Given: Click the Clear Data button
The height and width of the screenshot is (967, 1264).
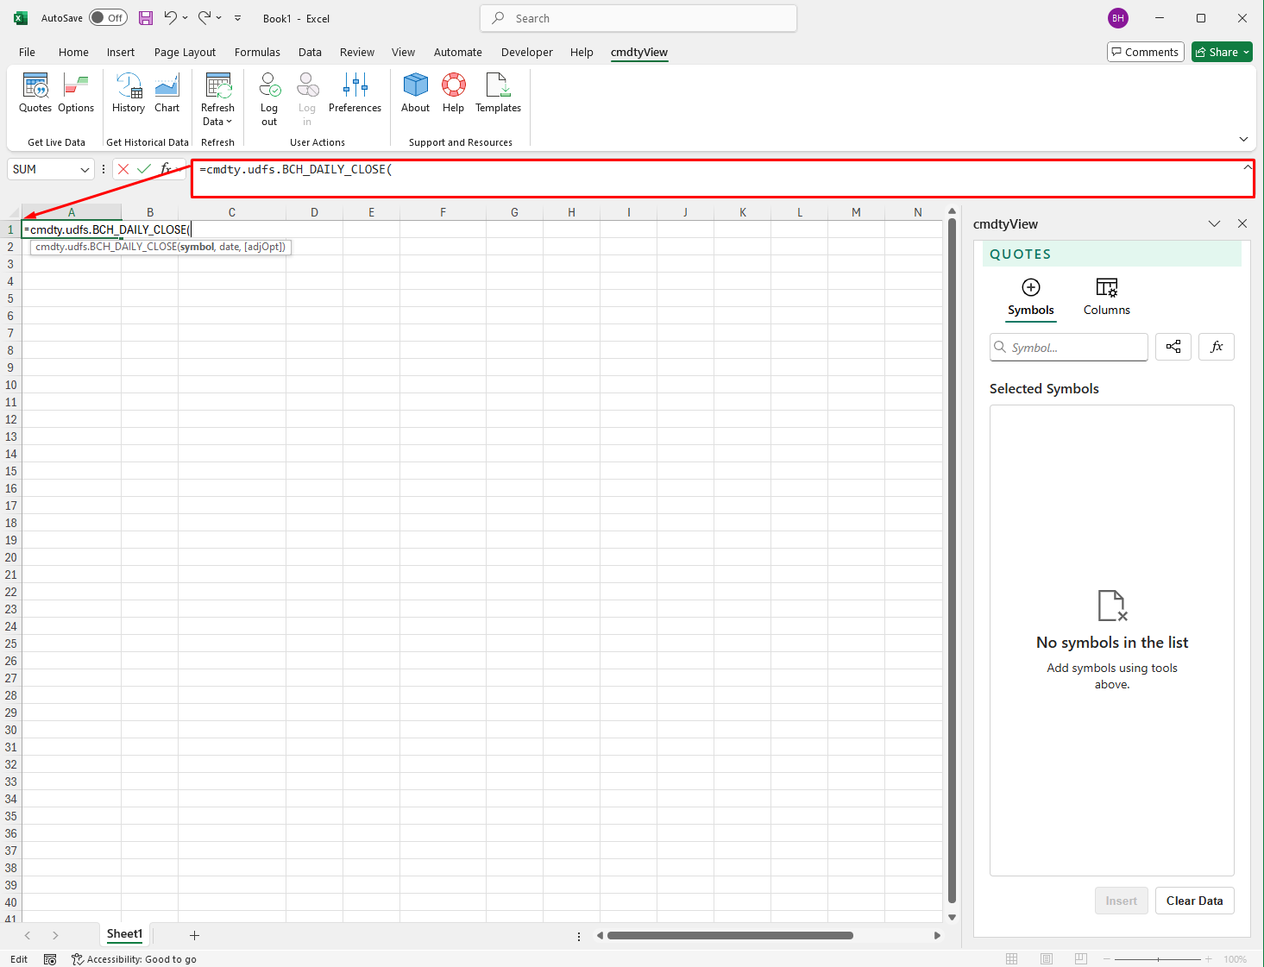Looking at the screenshot, I should click(1194, 901).
